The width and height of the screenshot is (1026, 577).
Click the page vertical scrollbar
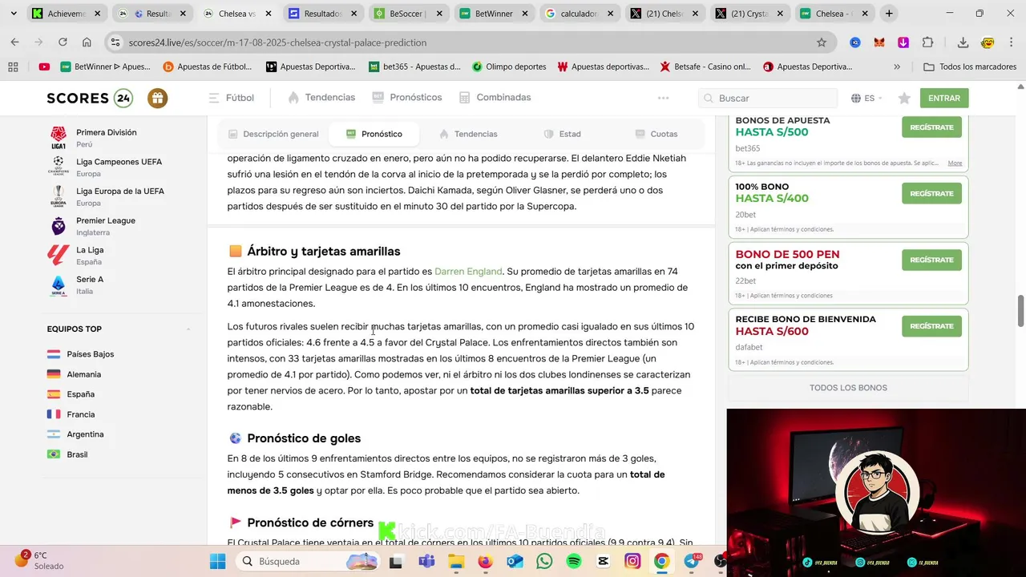1021,311
